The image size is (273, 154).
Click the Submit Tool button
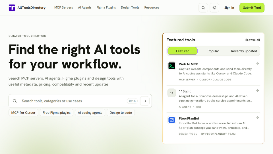point(252,8)
